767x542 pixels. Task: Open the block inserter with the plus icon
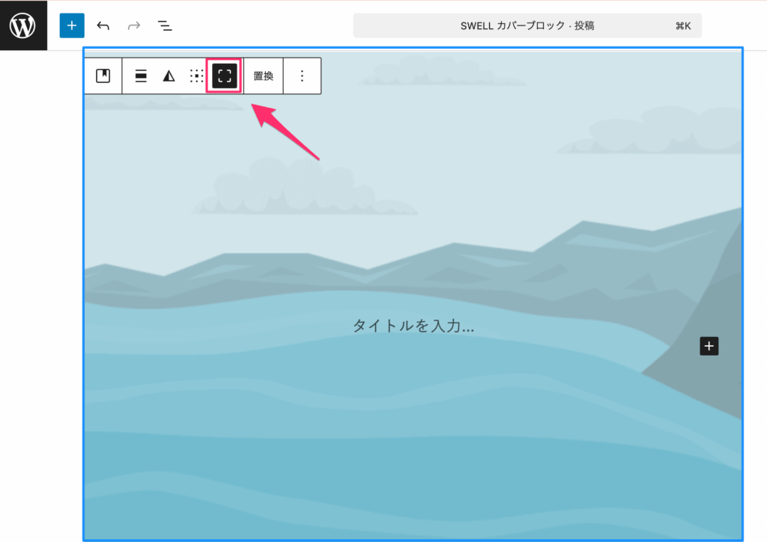pyautogui.click(x=72, y=25)
